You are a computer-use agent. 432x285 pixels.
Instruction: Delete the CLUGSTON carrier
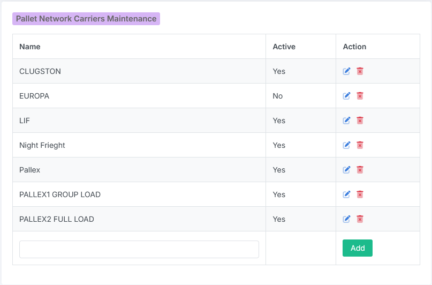point(360,71)
